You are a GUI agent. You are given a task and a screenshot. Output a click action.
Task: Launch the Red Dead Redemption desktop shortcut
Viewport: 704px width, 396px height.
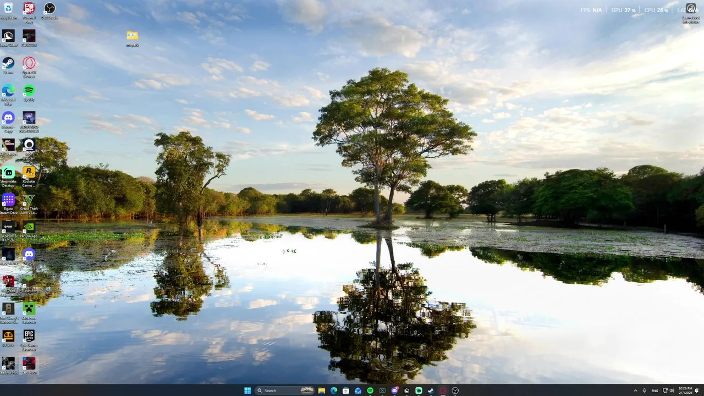8,286
